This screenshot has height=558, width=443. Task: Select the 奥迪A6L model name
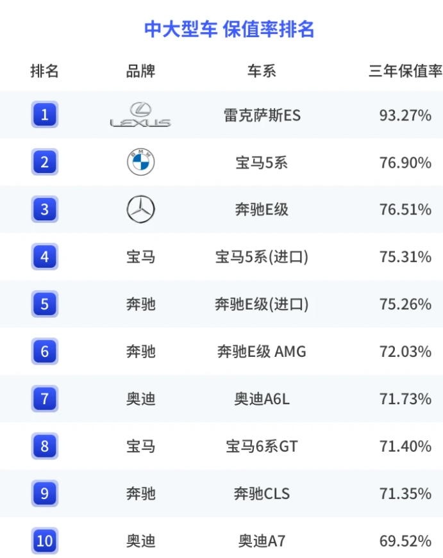[x=262, y=399]
